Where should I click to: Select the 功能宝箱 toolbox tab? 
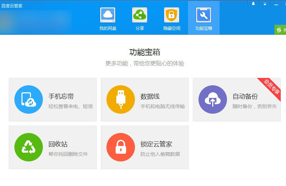coord(203,18)
